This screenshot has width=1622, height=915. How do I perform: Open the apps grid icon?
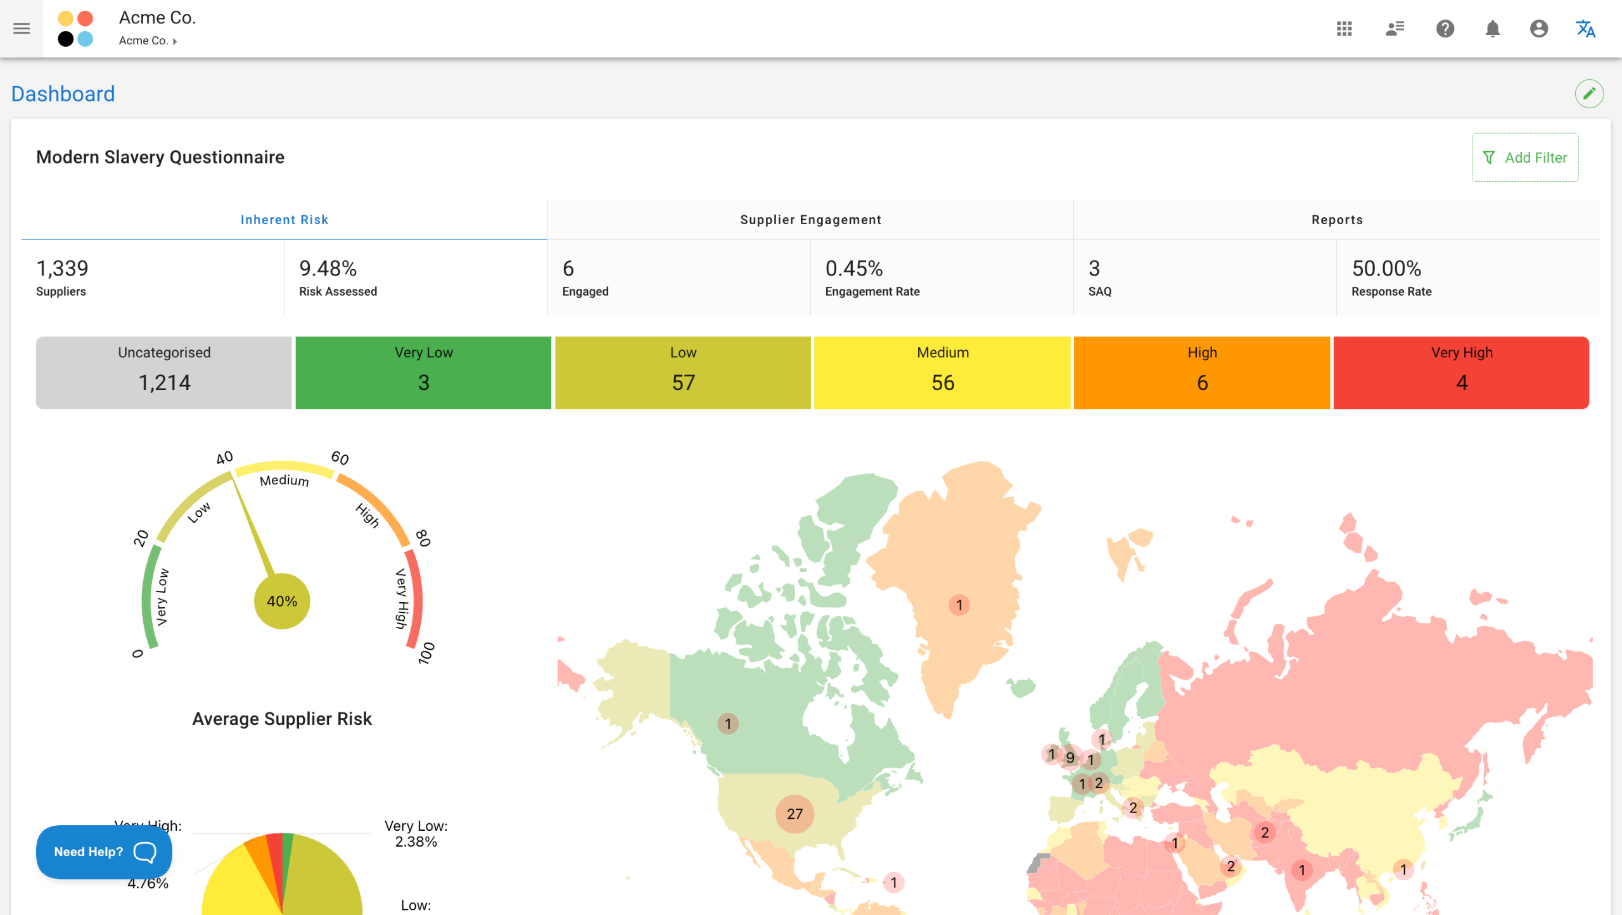click(1344, 28)
